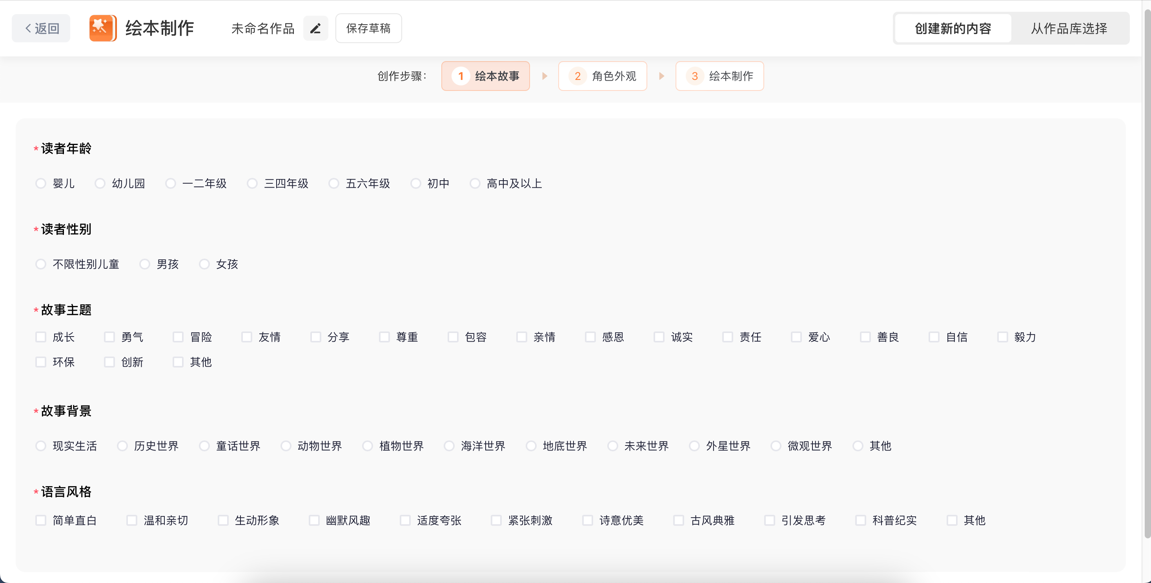Select the 未来世界 background radio
Screen dimensions: 1151x583
pos(613,446)
